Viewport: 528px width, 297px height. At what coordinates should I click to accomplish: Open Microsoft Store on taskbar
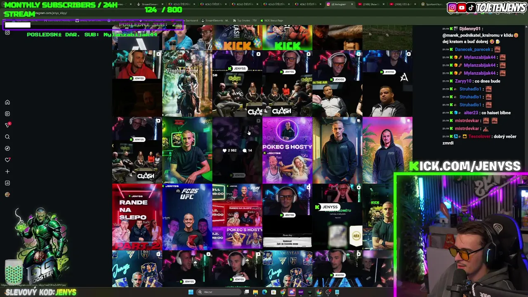tap(274, 292)
